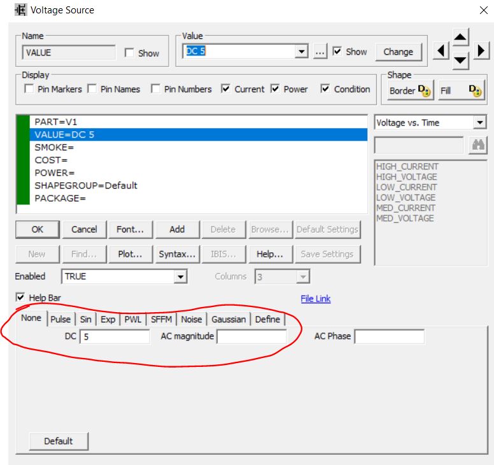Click the down arrow navigation button

click(460, 61)
